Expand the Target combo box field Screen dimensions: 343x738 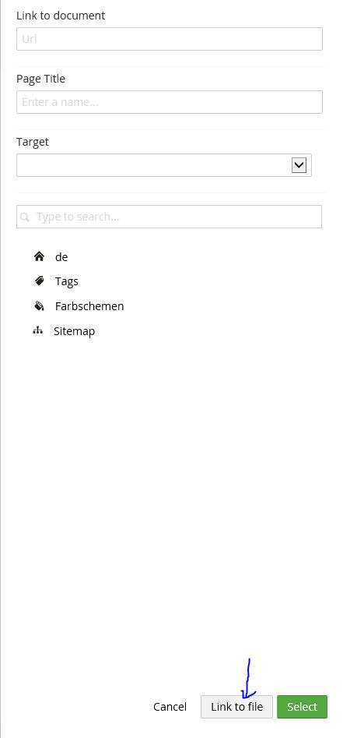(x=164, y=165)
